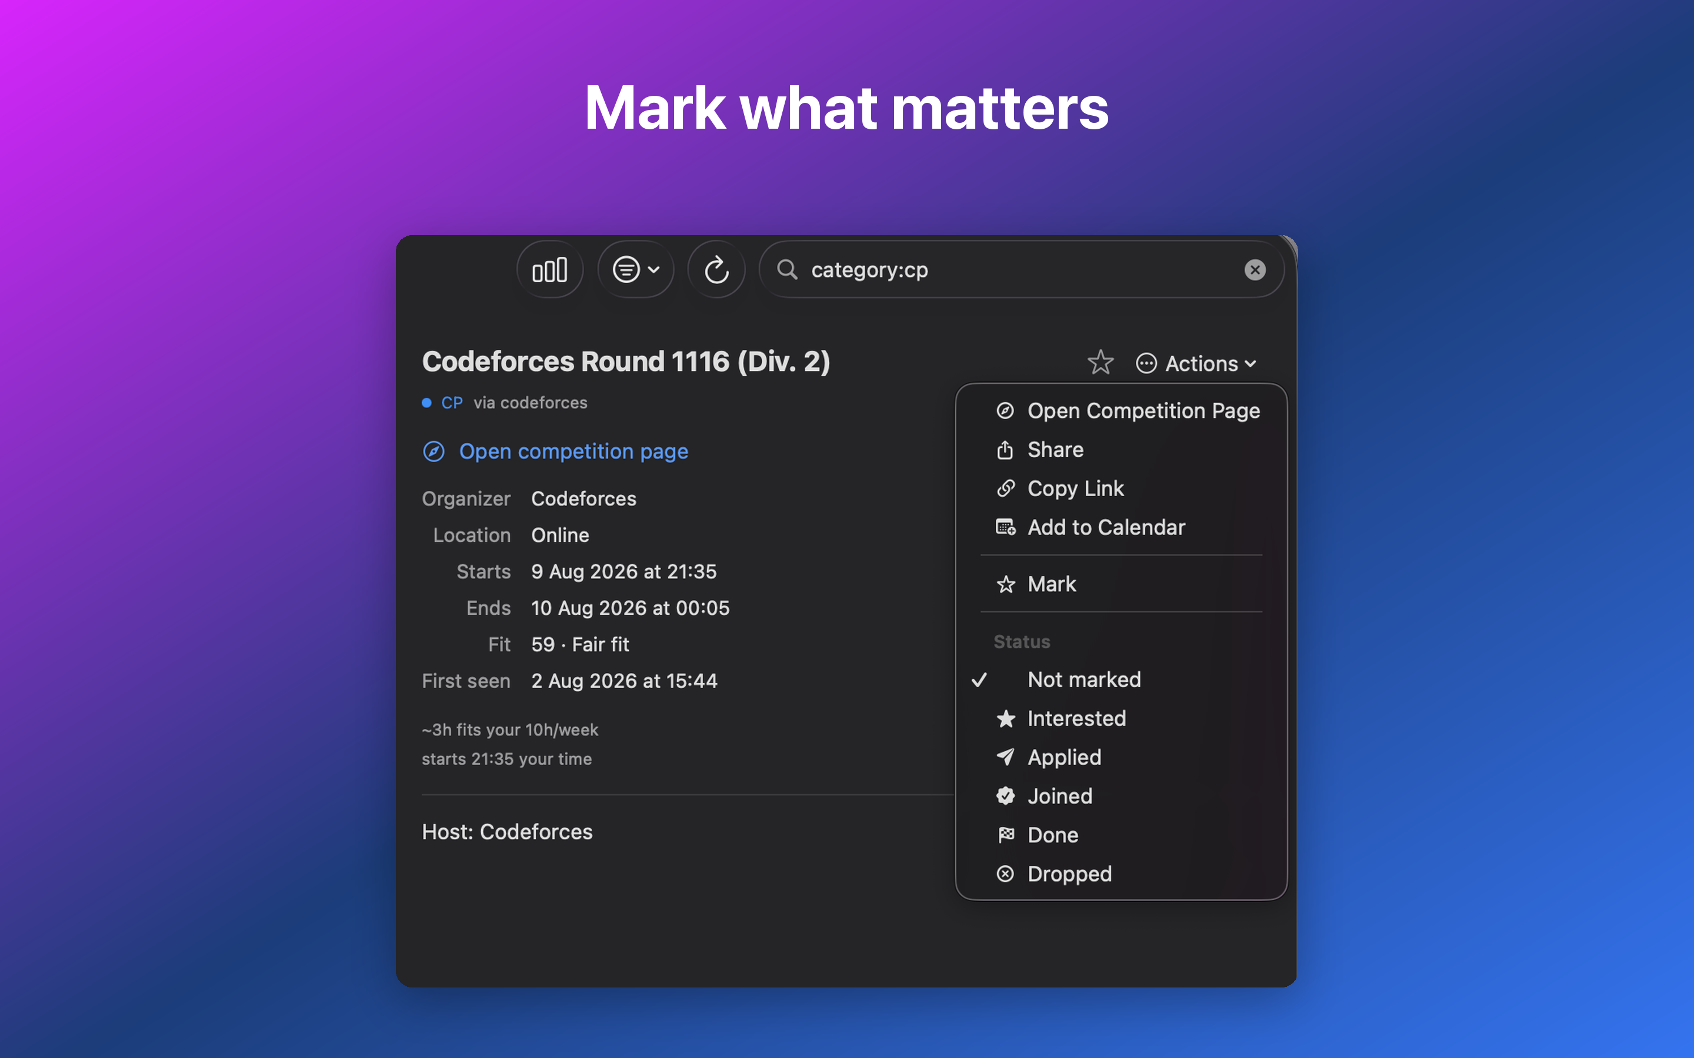The width and height of the screenshot is (1694, 1058).
Task: Focus the search field containing category:cp
Action: tap(1021, 269)
